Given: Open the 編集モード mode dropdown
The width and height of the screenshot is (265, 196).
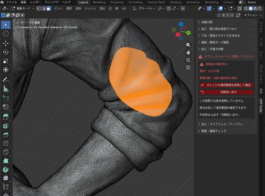Looking at the screenshot, I should click(23, 8).
